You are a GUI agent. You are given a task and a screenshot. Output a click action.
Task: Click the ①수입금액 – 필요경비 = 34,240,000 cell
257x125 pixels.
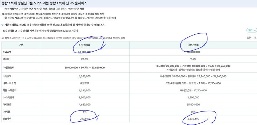click(193, 76)
